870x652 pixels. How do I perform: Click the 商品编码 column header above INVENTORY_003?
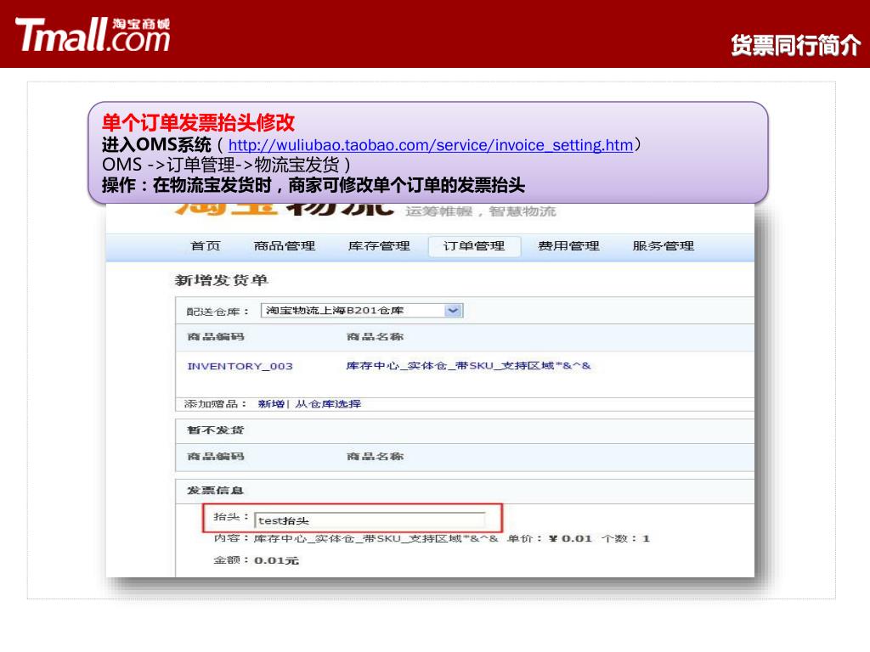[x=216, y=336]
